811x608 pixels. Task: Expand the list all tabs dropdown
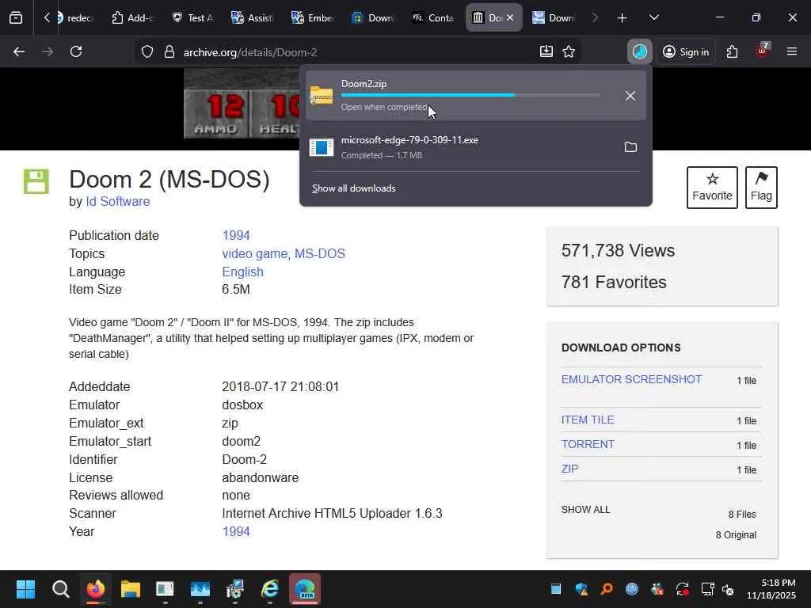[654, 17]
